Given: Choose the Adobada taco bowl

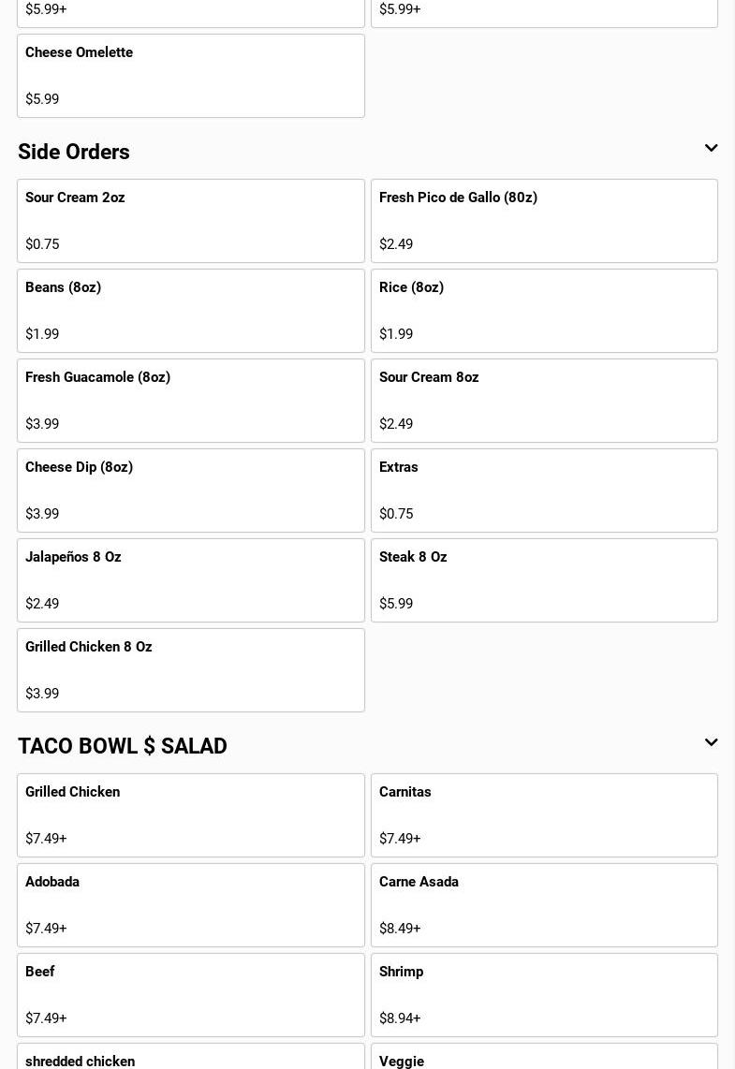Looking at the screenshot, I should [x=190, y=905].
